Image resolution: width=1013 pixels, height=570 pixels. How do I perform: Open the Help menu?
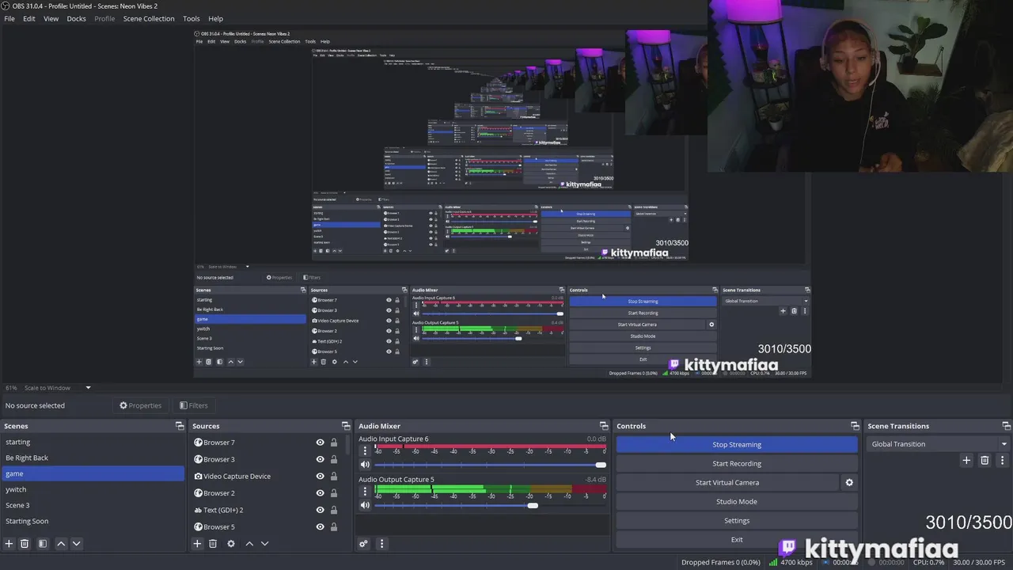[215, 18]
